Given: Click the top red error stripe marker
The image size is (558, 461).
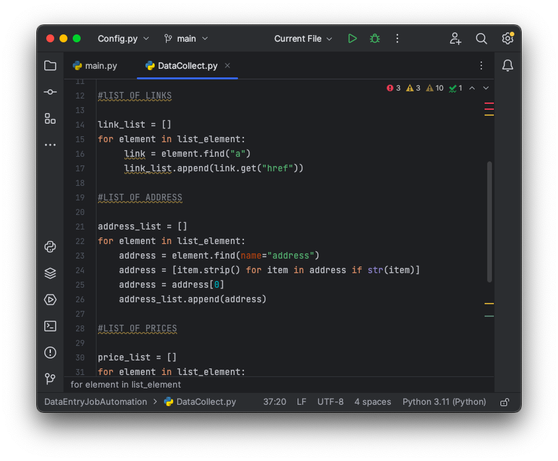Looking at the screenshot, I should [489, 103].
